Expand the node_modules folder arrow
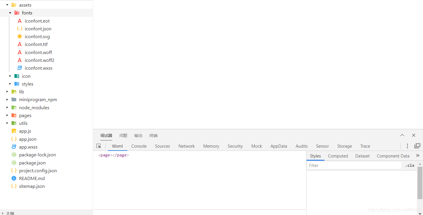 pos(7,108)
